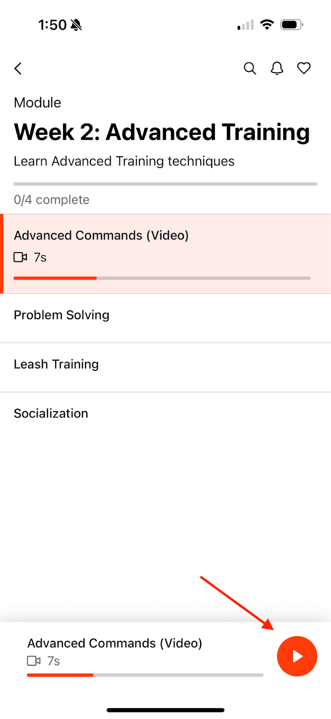Viewport: 331px width, 719px height.
Task: Seek on highlighted lesson's video progress bar
Action: coord(162,278)
